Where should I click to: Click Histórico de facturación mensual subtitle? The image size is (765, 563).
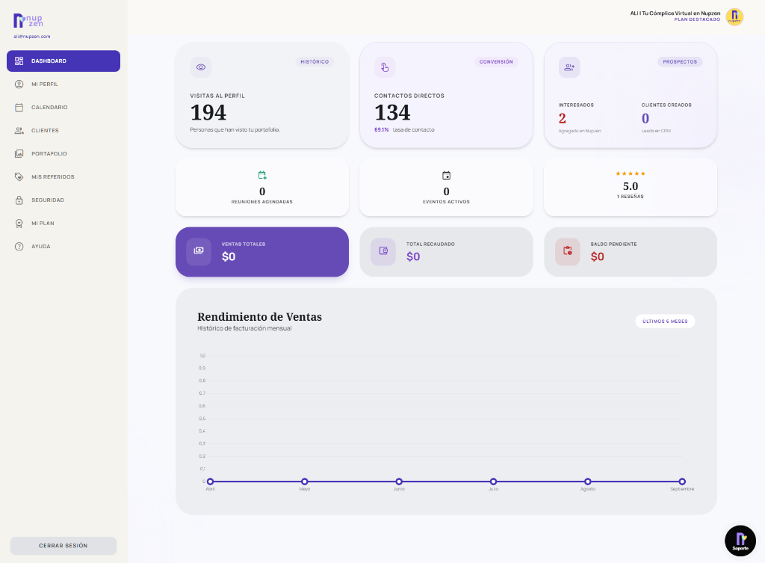point(244,329)
